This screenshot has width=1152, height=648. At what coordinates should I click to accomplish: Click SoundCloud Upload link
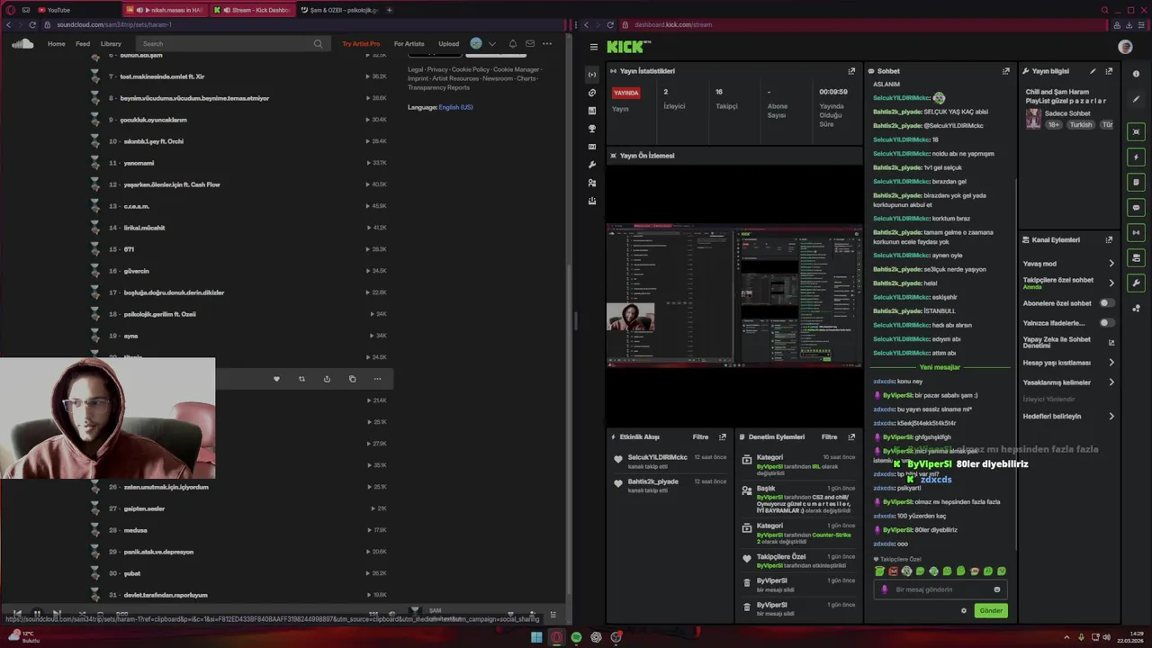click(448, 43)
